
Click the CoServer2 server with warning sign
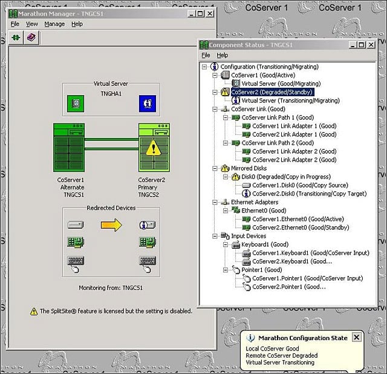(x=154, y=148)
